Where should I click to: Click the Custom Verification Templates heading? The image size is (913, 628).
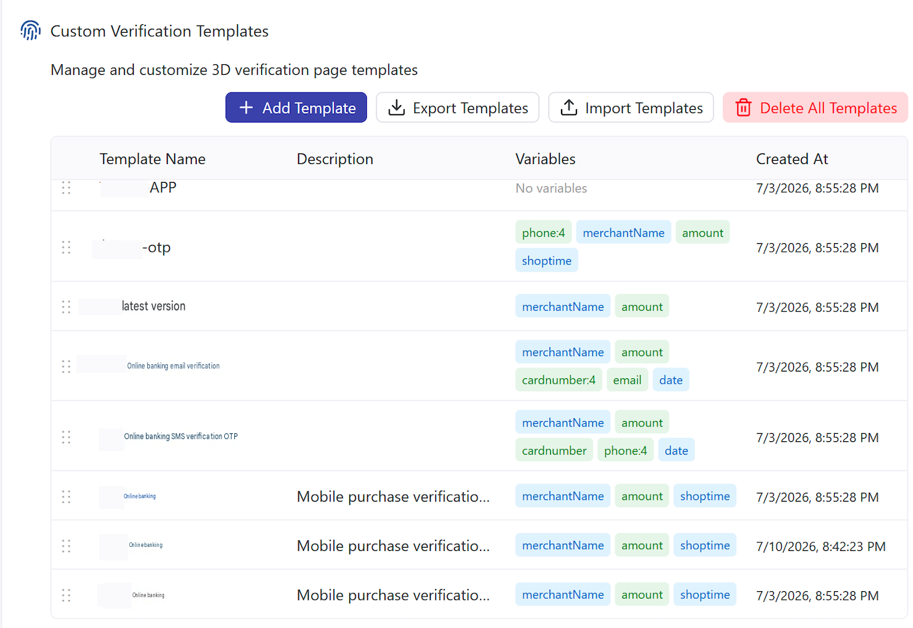[x=159, y=31]
